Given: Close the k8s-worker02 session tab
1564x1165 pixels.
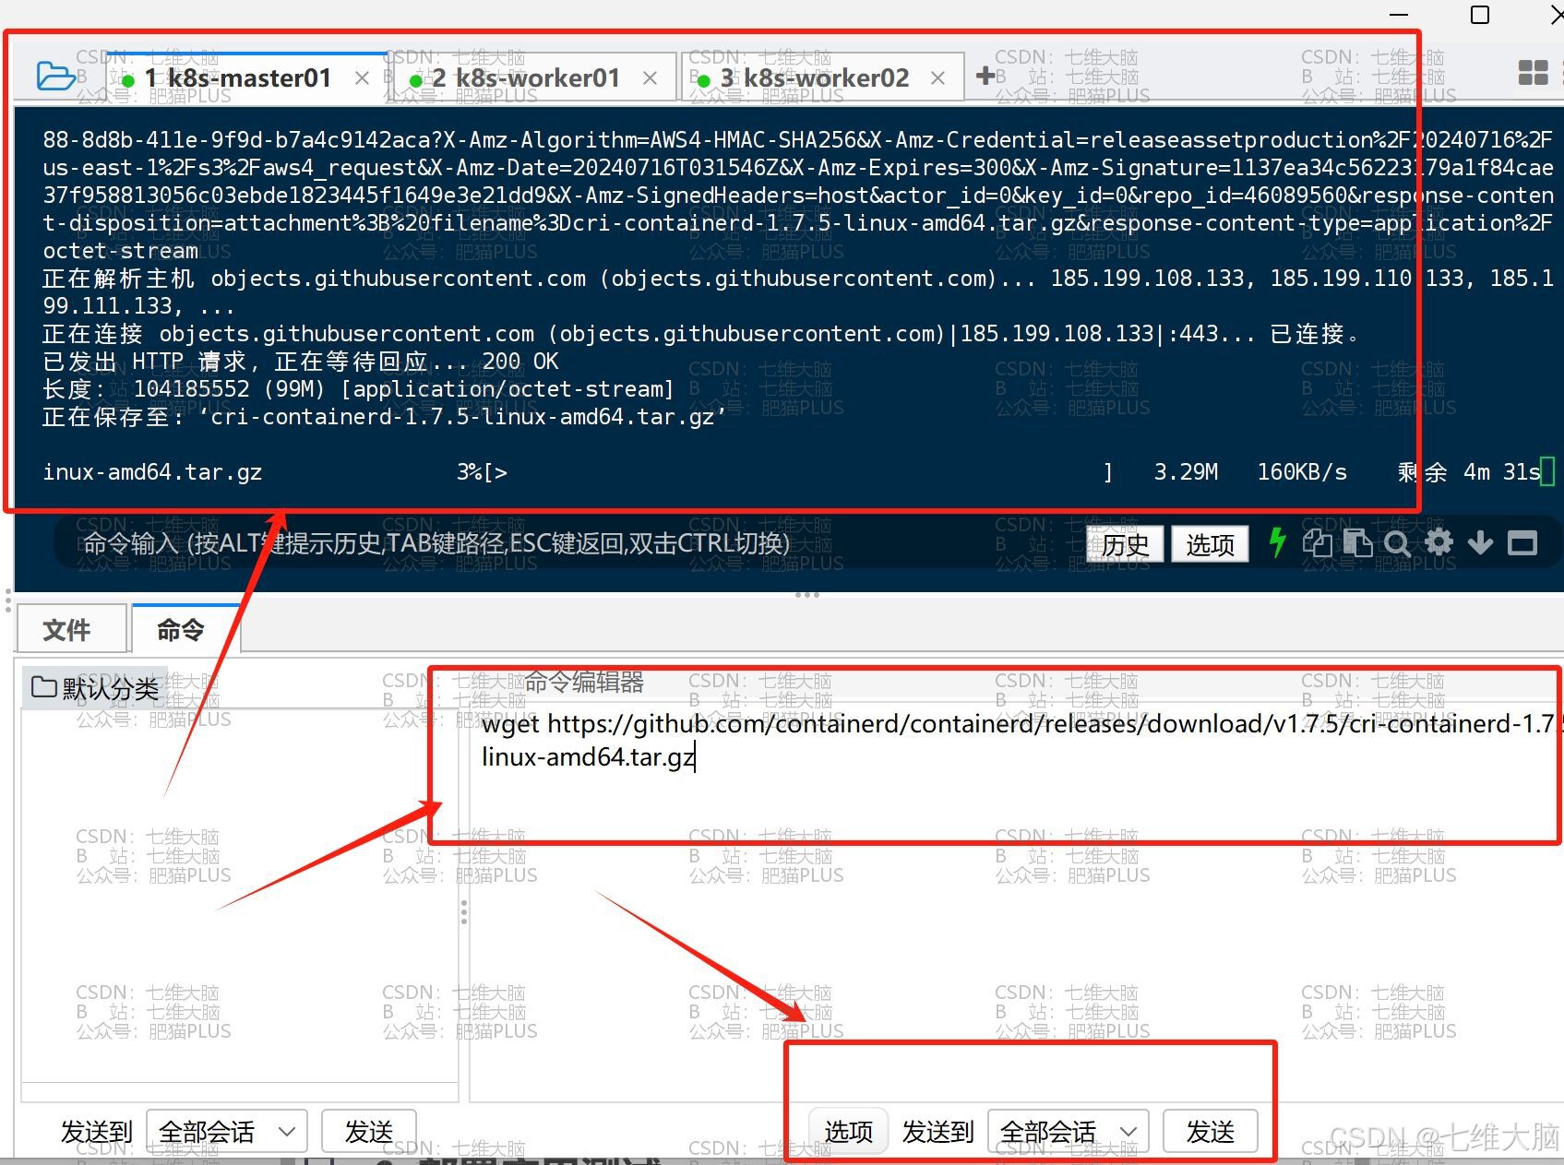Looking at the screenshot, I should [938, 78].
